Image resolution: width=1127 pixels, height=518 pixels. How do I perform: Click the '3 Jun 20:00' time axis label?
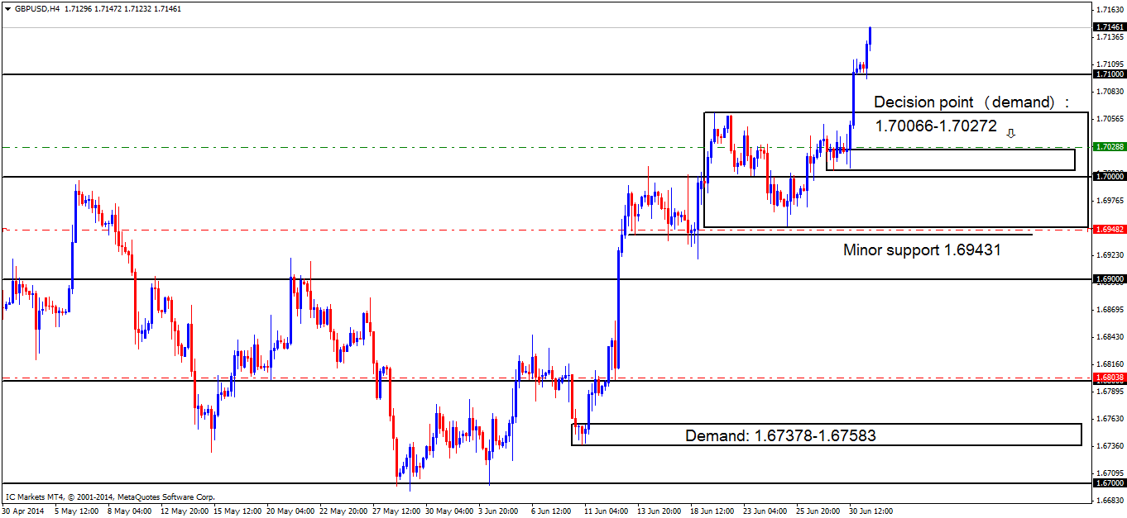(x=498, y=511)
